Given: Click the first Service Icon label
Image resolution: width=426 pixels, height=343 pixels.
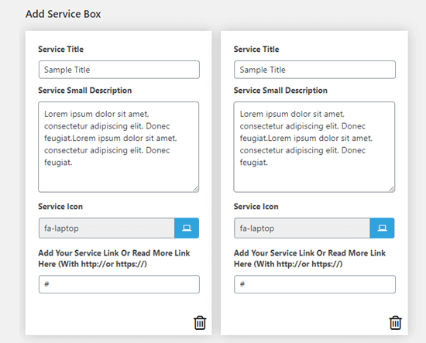Looking at the screenshot, I should click(x=60, y=207).
